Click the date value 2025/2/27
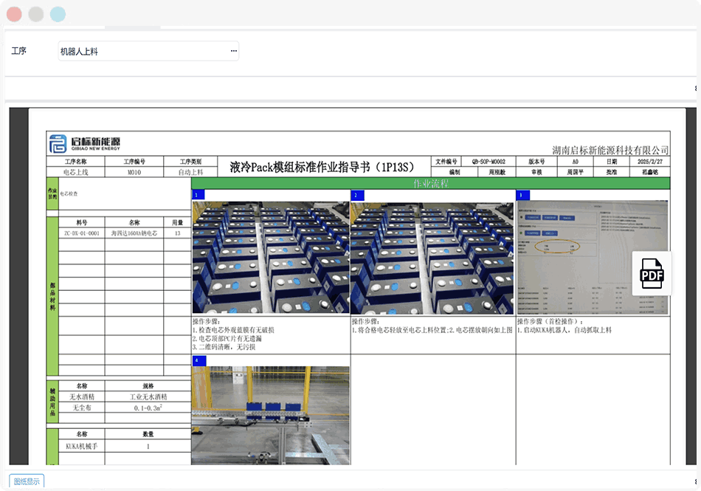701x491 pixels. pyautogui.click(x=649, y=162)
